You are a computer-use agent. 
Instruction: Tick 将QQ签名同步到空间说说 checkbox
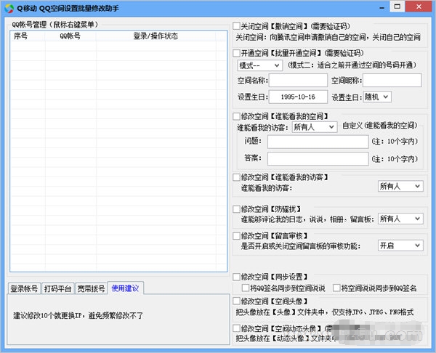point(246,288)
